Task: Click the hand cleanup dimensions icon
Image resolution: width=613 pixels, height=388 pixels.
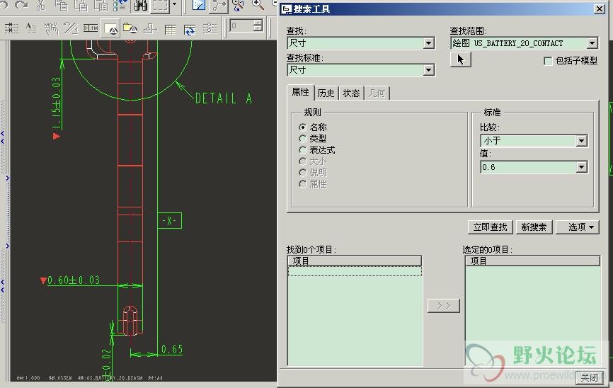Action: [51, 28]
